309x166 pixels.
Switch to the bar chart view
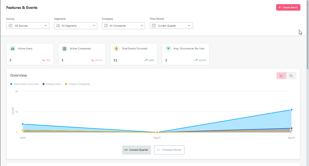(291, 75)
